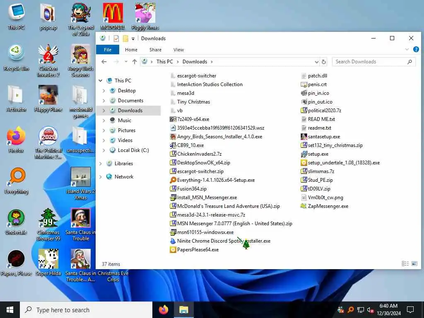
Task: Click the taskbar clock showing 6:40 AM
Action: coord(388,310)
